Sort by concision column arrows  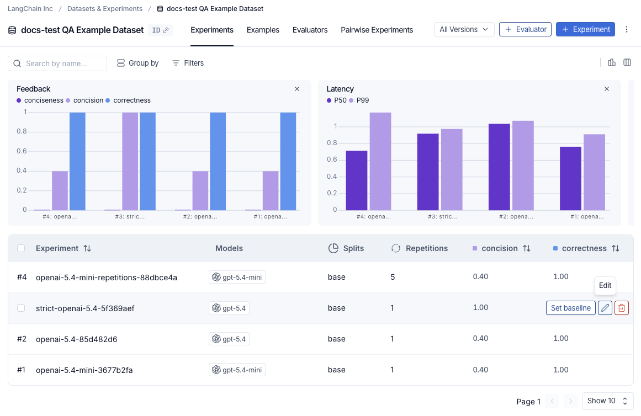coord(527,248)
